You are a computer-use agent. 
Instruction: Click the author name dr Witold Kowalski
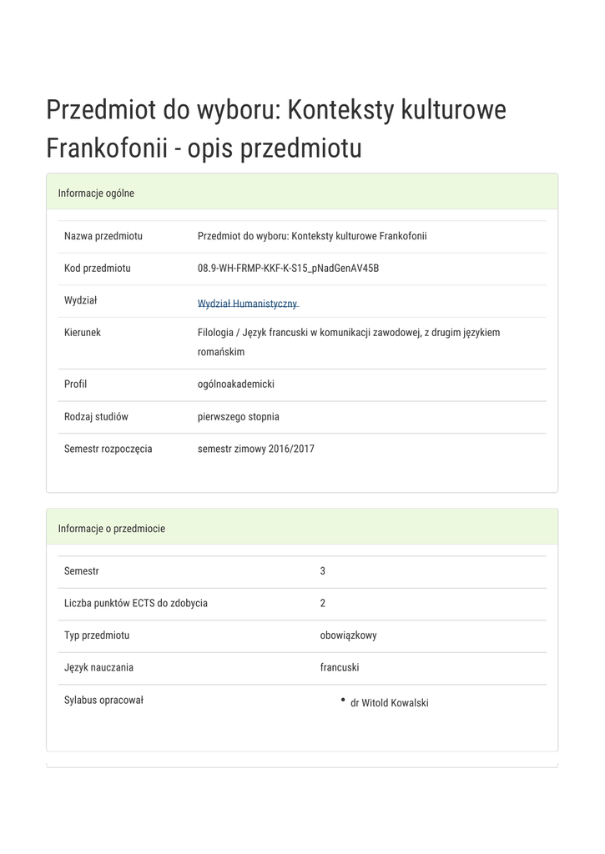389,703
